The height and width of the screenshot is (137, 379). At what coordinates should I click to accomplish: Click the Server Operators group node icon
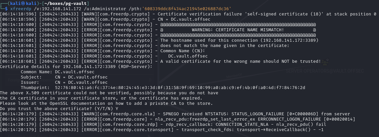coord(325,62)
